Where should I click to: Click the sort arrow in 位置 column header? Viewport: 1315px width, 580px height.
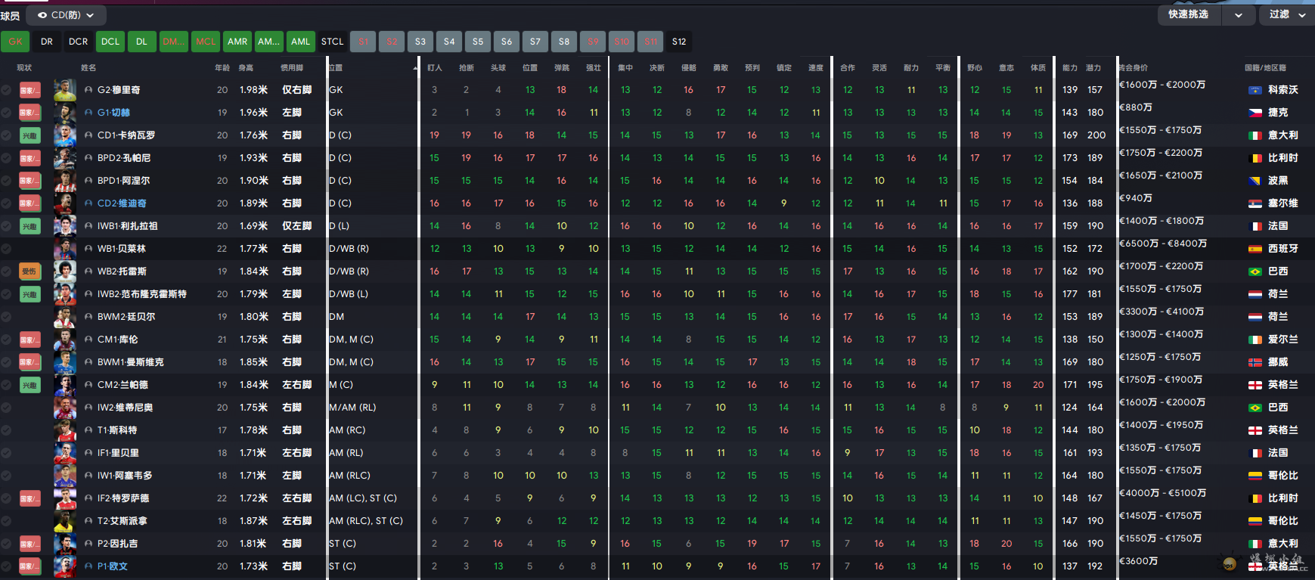(x=415, y=68)
